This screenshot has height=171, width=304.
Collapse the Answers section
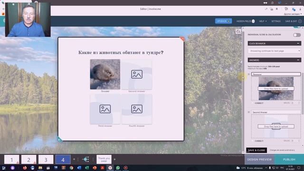click(298, 60)
